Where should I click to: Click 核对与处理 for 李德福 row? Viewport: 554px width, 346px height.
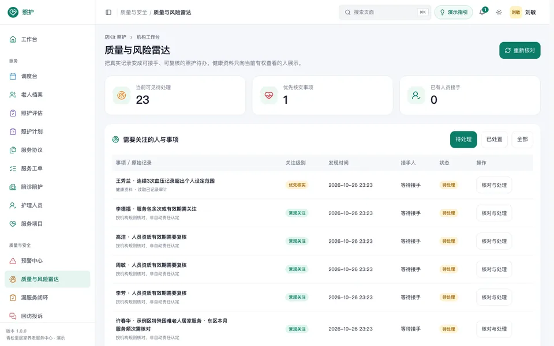494,213
